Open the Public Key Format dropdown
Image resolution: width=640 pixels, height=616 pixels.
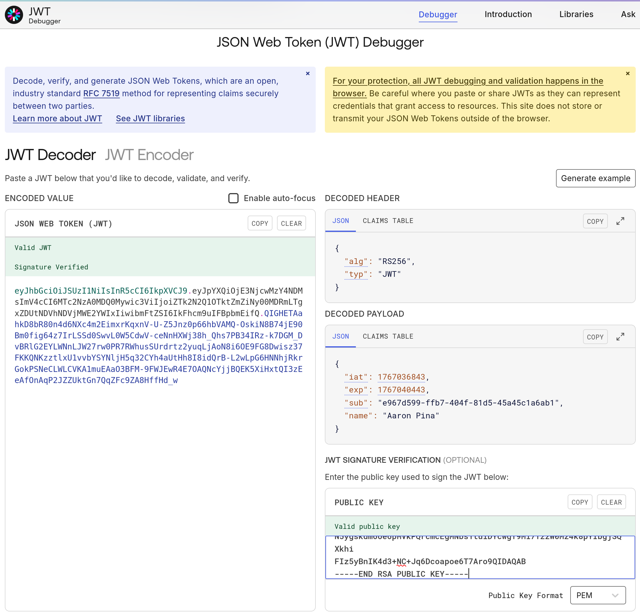[597, 595]
